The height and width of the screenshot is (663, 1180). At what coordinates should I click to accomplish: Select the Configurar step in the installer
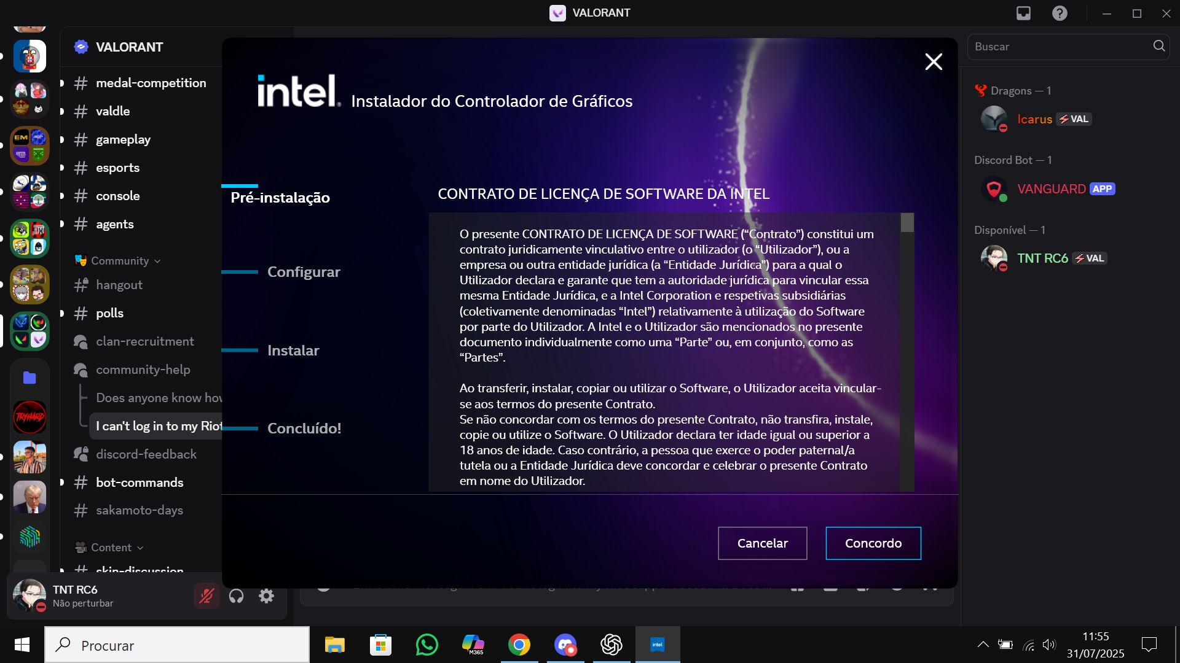pyautogui.click(x=304, y=272)
